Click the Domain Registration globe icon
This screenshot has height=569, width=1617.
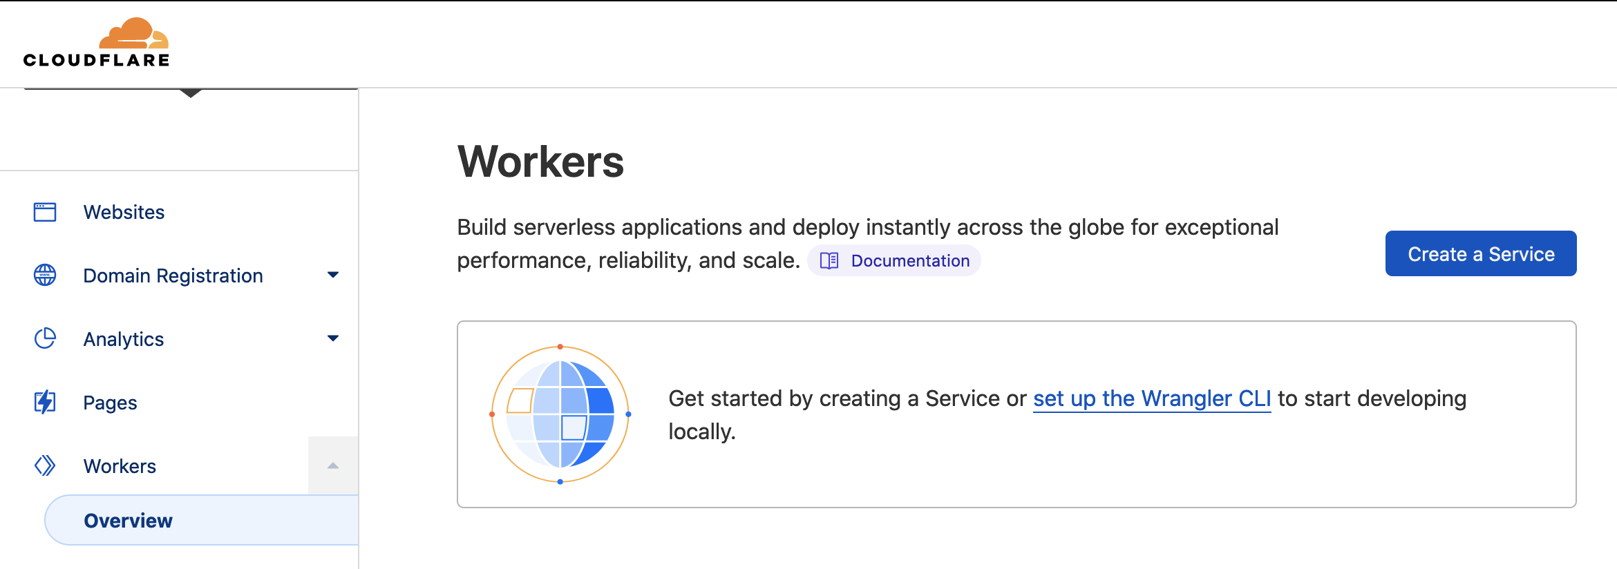(45, 275)
